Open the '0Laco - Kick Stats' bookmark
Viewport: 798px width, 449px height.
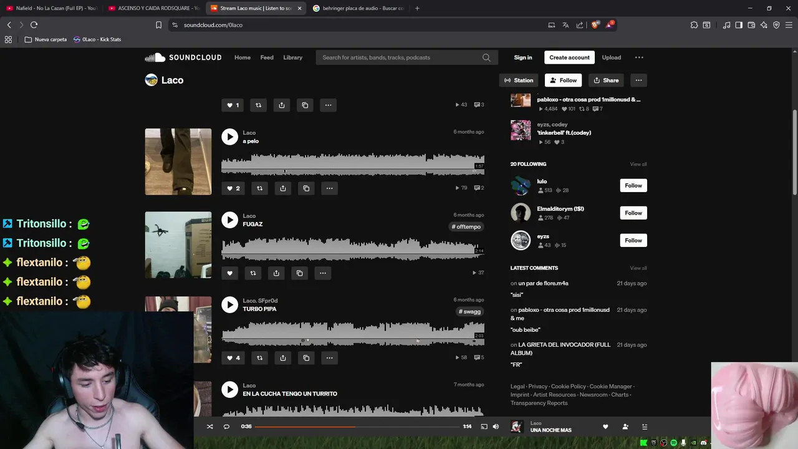click(97, 39)
